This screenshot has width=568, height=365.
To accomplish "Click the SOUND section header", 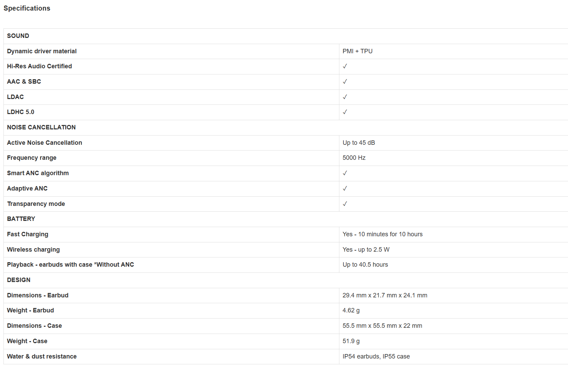I will 18,36.
